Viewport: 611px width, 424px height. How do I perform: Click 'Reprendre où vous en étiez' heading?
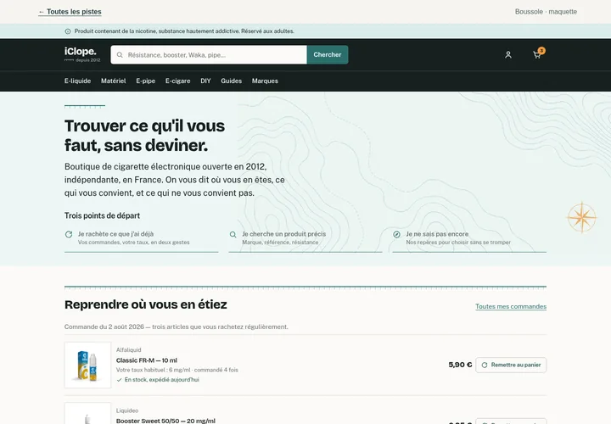(146, 304)
